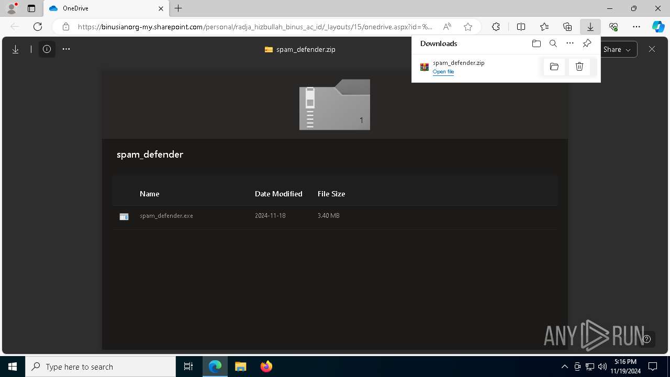Open the file info details pane
The width and height of the screenshot is (670, 377).
coord(47,49)
